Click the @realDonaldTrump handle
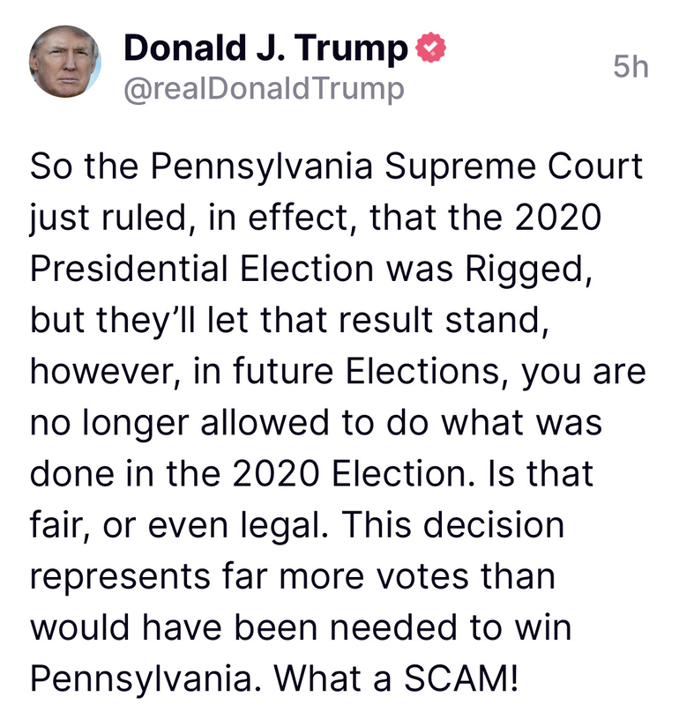 point(264,89)
